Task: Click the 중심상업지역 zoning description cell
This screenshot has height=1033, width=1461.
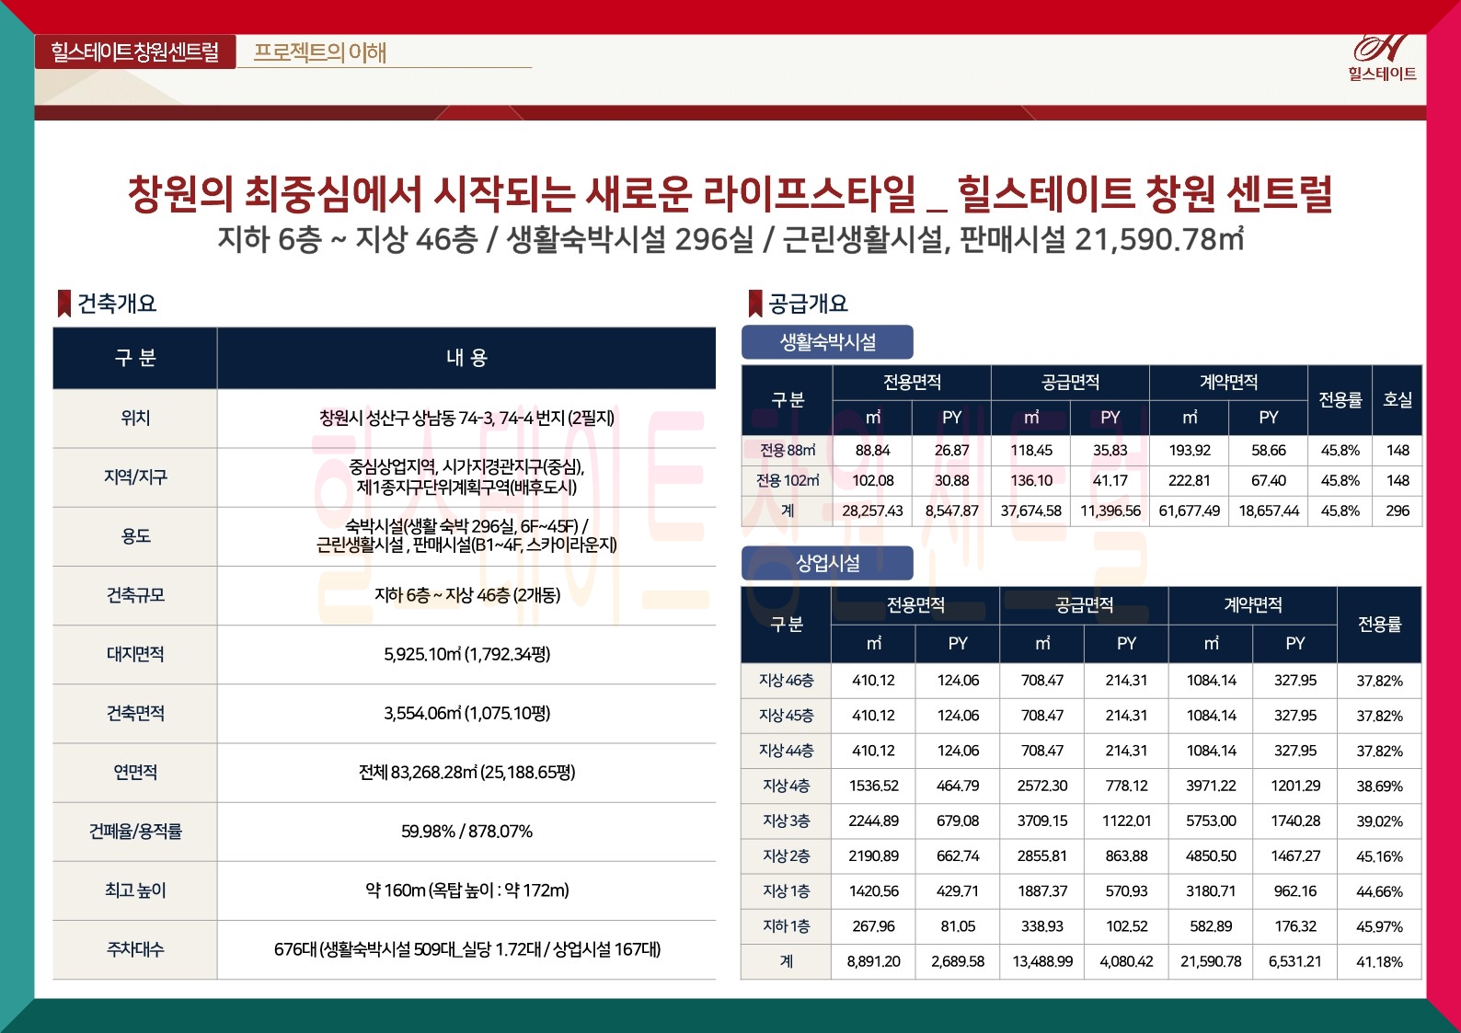Action: 466,476
